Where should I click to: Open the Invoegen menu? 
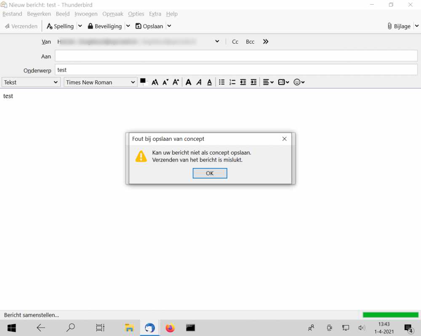click(x=86, y=14)
